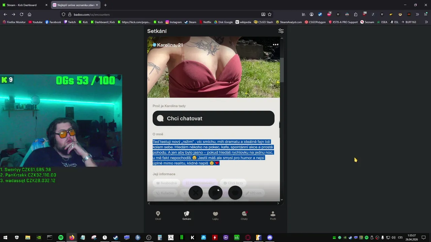Open the Lajky tab

pyautogui.click(x=215, y=215)
